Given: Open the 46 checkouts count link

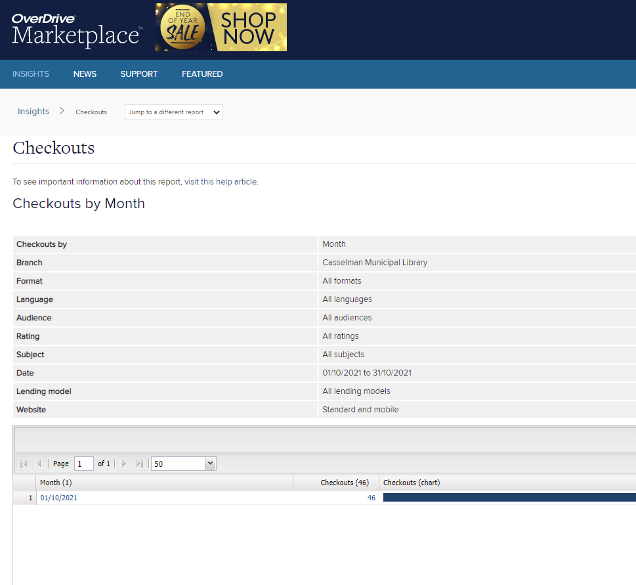Looking at the screenshot, I should (x=371, y=498).
